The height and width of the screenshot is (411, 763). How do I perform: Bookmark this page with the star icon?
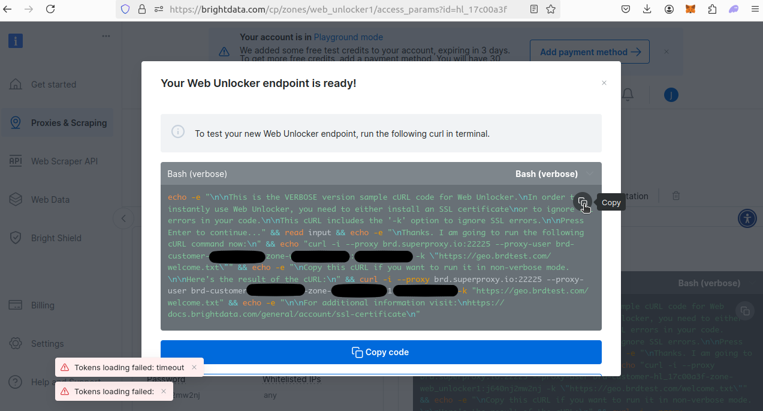point(551,9)
